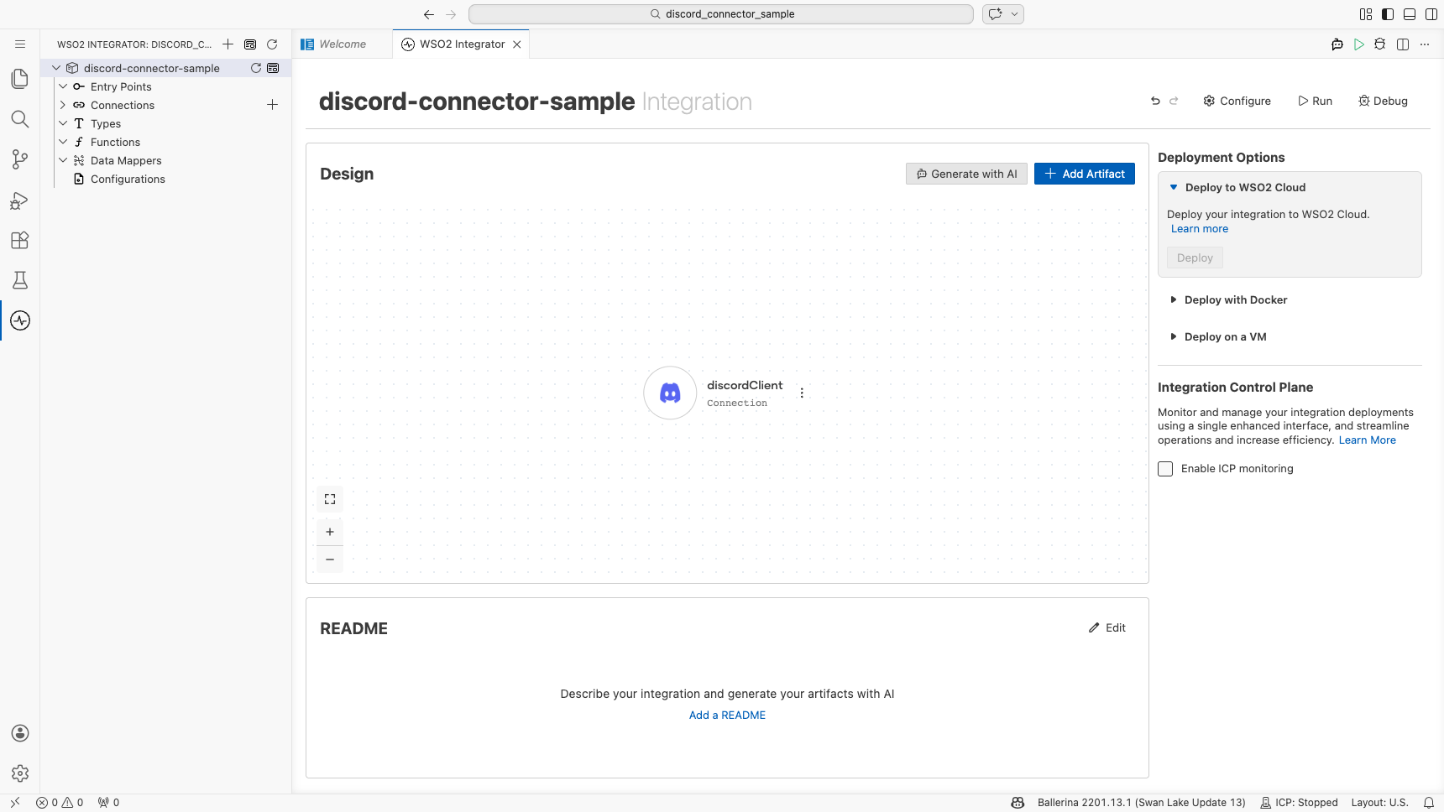
Task: Open the Testing flask view
Action: pyautogui.click(x=20, y=280)
